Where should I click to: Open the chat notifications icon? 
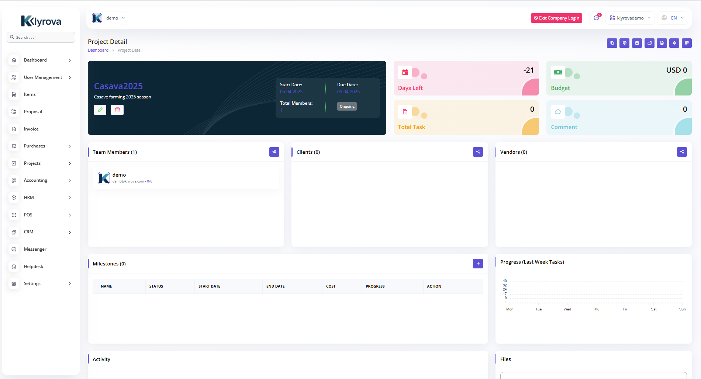[596, 18]
